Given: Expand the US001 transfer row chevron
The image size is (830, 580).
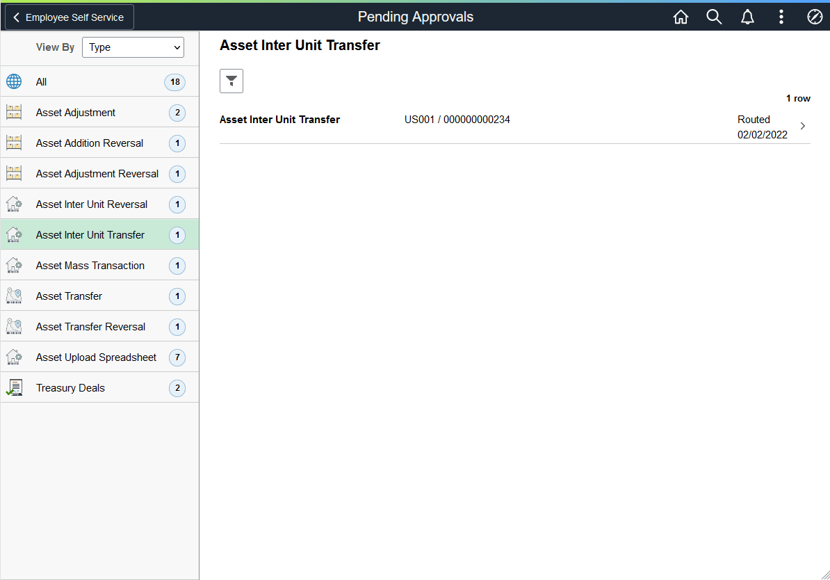Looking at the screenshot, I should [x=803, y=126].
